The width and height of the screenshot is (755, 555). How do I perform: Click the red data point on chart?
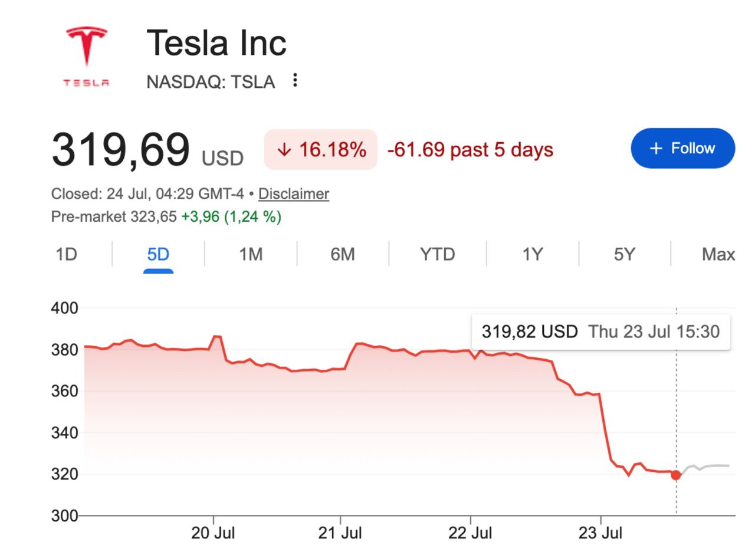point(676,475)
